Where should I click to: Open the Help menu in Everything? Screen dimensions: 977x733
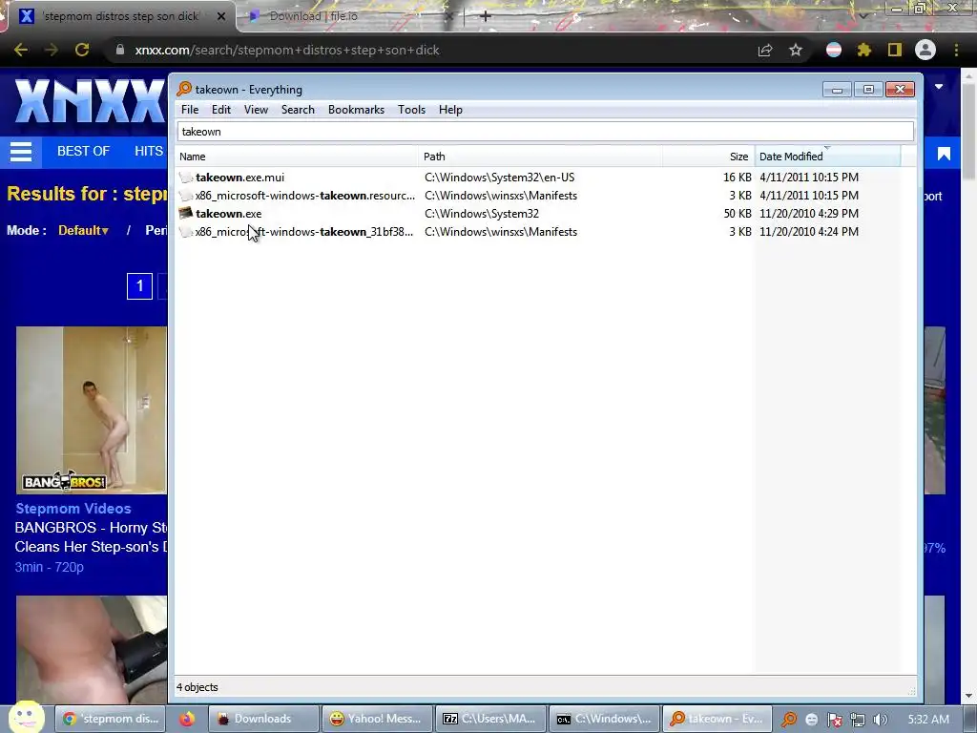[450, 110]
